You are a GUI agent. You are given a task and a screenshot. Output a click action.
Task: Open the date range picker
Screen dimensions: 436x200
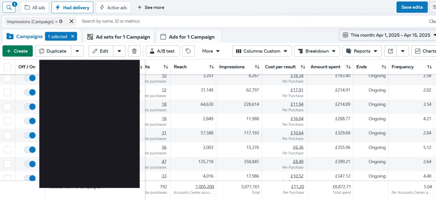tap(388, 35)
